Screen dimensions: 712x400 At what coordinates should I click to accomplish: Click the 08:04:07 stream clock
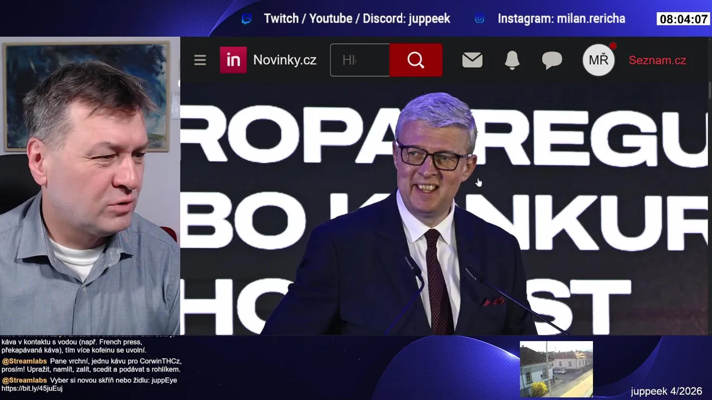683,19
